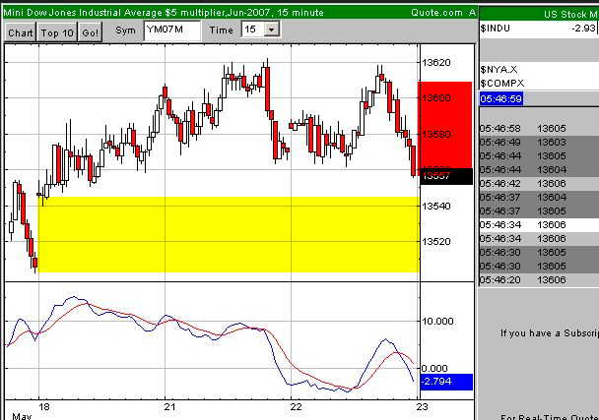Click the Chart button
Image resolution: width=599 pixels, height=420 pixels.
[x=20, y=30]
